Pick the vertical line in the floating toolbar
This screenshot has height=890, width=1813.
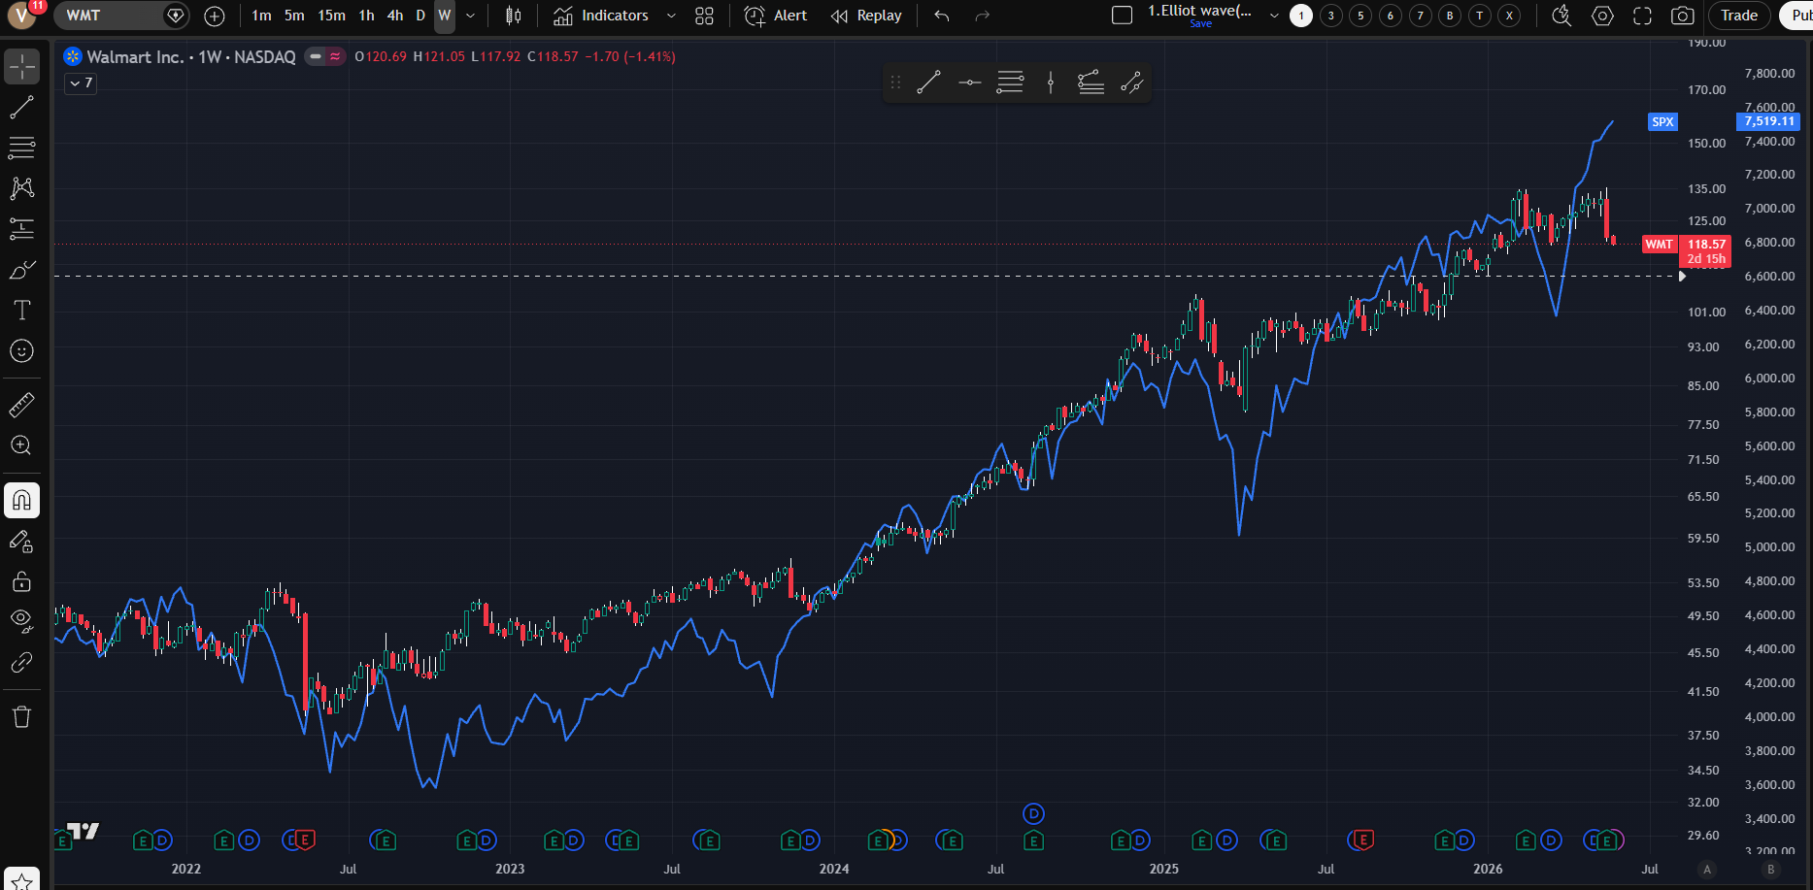pyautogui.click(x=1051, y=82)
